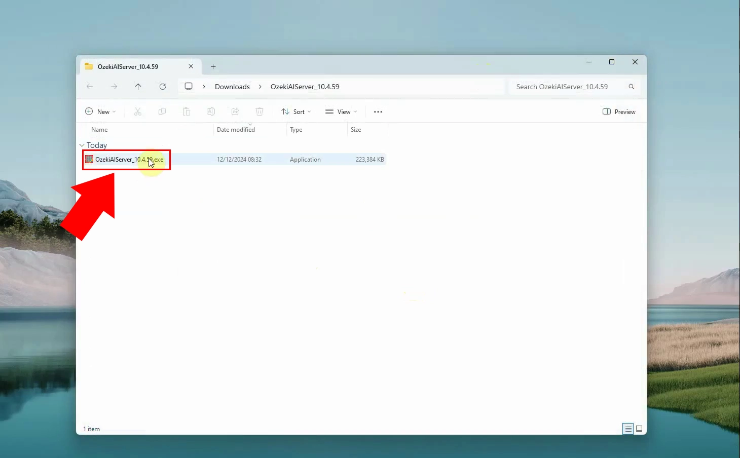Image resolution: width=740 pixels, height=458 pixels.
Task: Click the Back navigation arrow
Action: pos(90,87)
